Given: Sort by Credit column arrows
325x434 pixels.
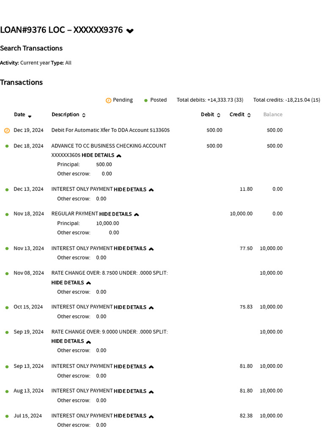Looking at the screenshot, I should click(x=249, y=115).
